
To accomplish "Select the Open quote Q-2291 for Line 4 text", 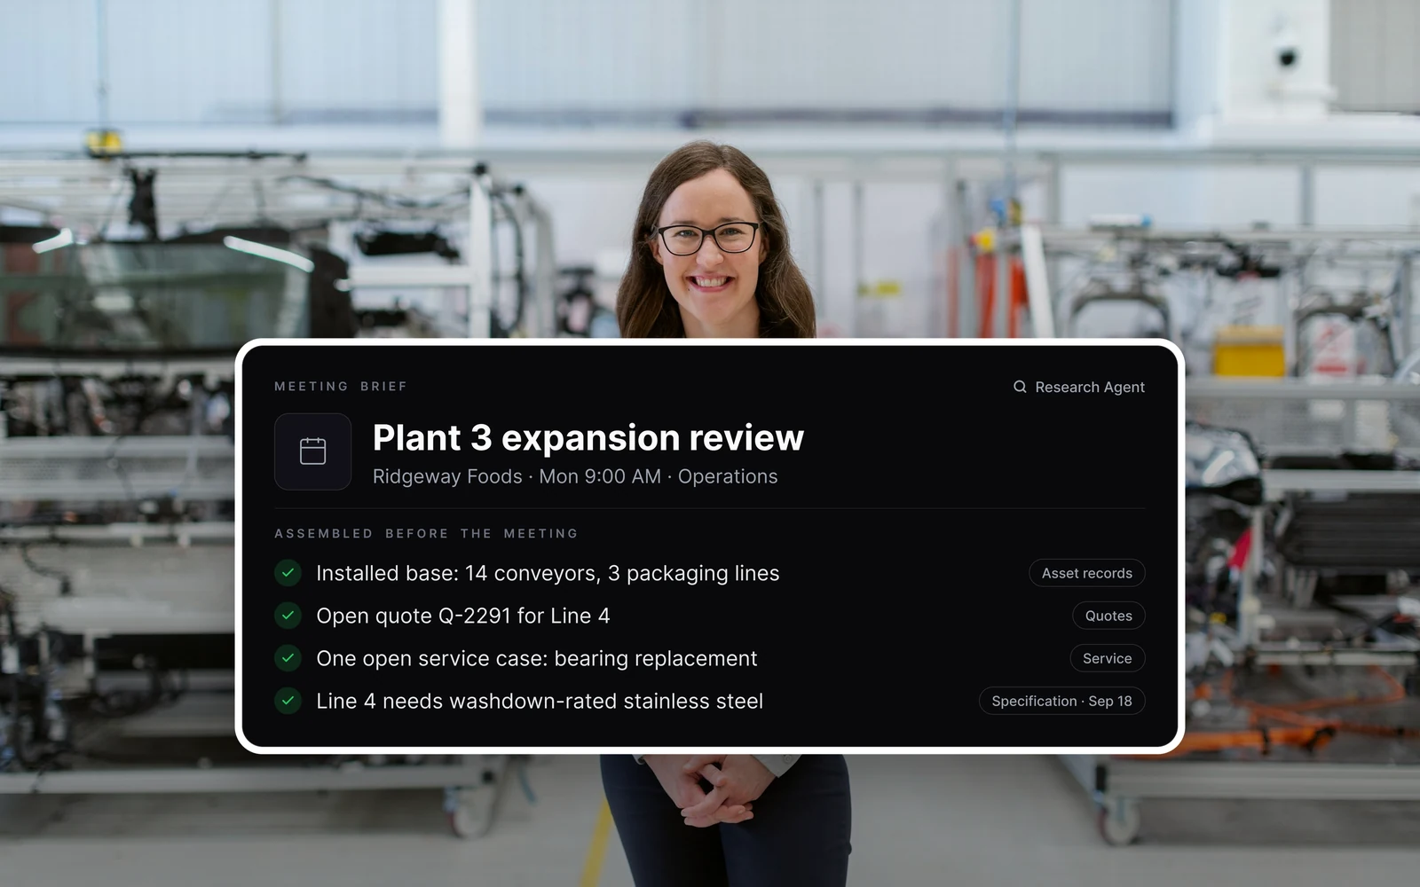I will [x=463, y=616].
